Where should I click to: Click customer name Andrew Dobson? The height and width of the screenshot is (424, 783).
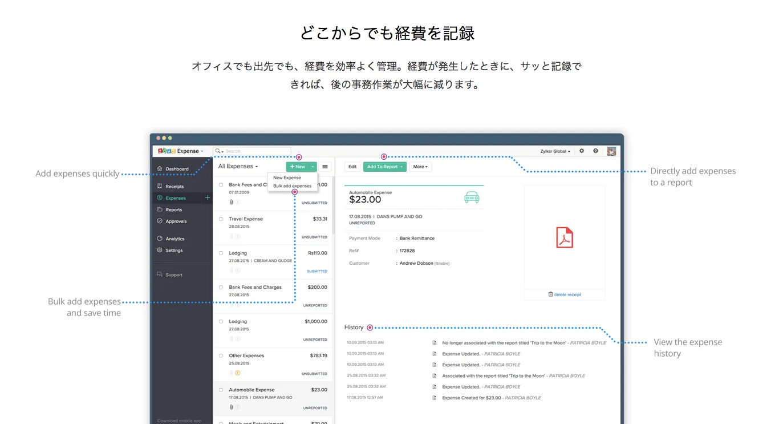click(x=416, y=263)
